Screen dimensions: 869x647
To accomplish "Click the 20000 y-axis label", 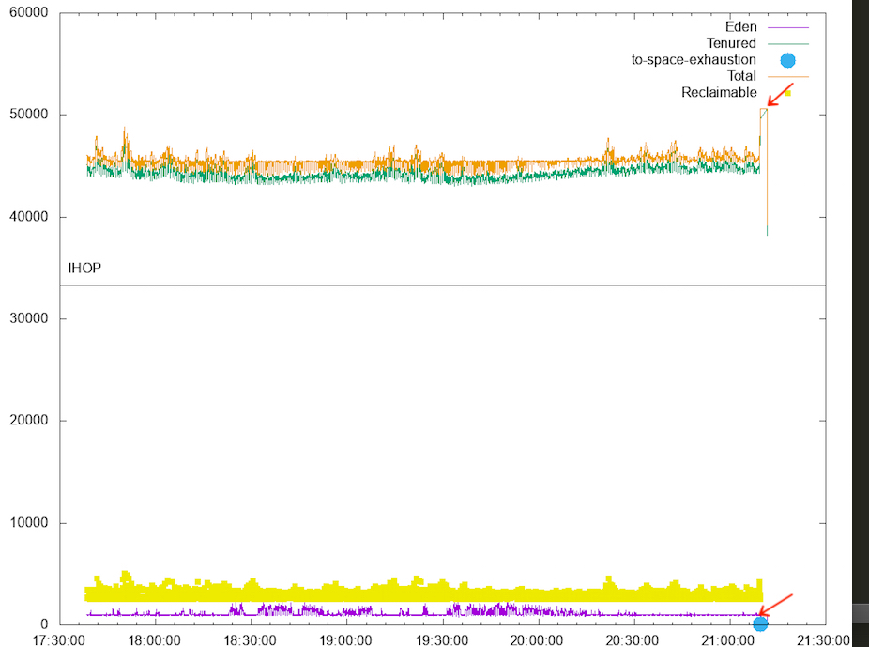I will pyautogui.click(x=29, y=421).
